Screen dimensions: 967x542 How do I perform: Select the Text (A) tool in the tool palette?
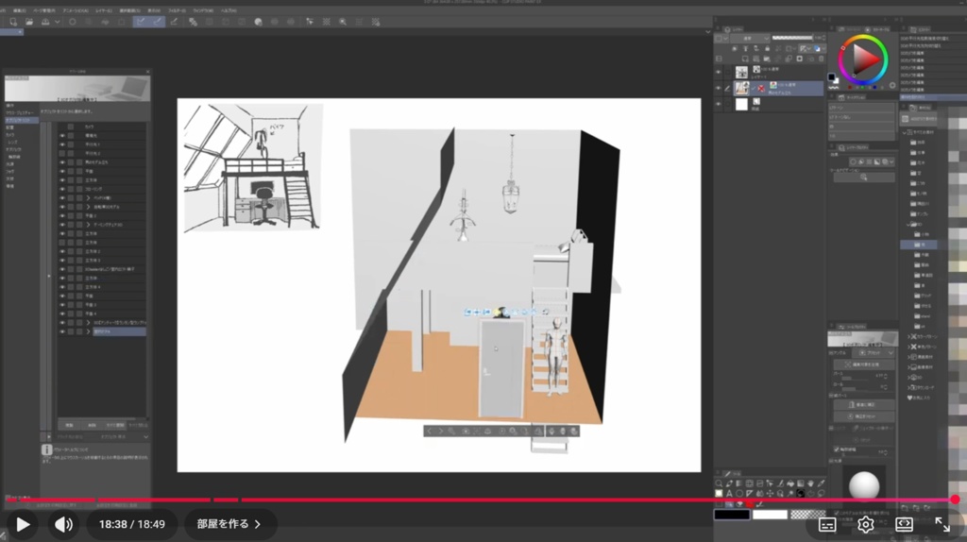point(729,494)
